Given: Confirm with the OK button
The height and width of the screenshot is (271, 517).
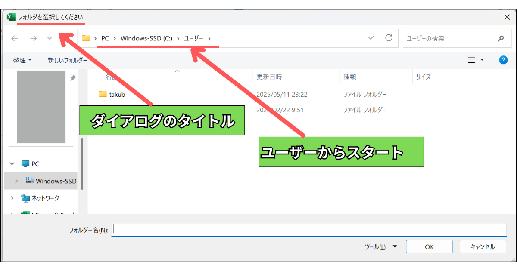Looking at the screenshot, I should click(x=429, y=247).
